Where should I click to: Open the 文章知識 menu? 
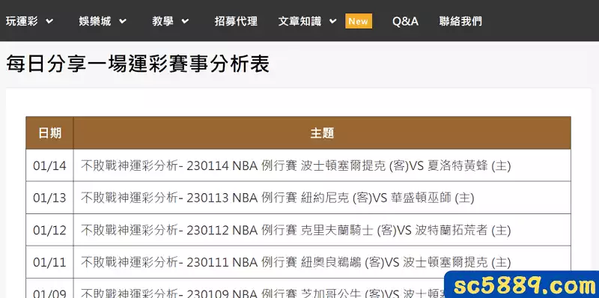point(299,21)
